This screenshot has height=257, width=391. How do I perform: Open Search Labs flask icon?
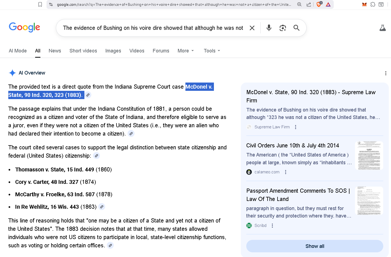(x=383, y=28)
